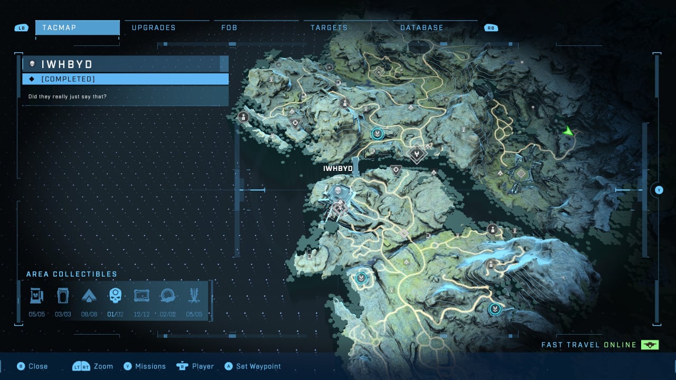Select the diamond marker beneath the skull marker
This screenshot has width=676, height=380.
(x=340, y=210)
